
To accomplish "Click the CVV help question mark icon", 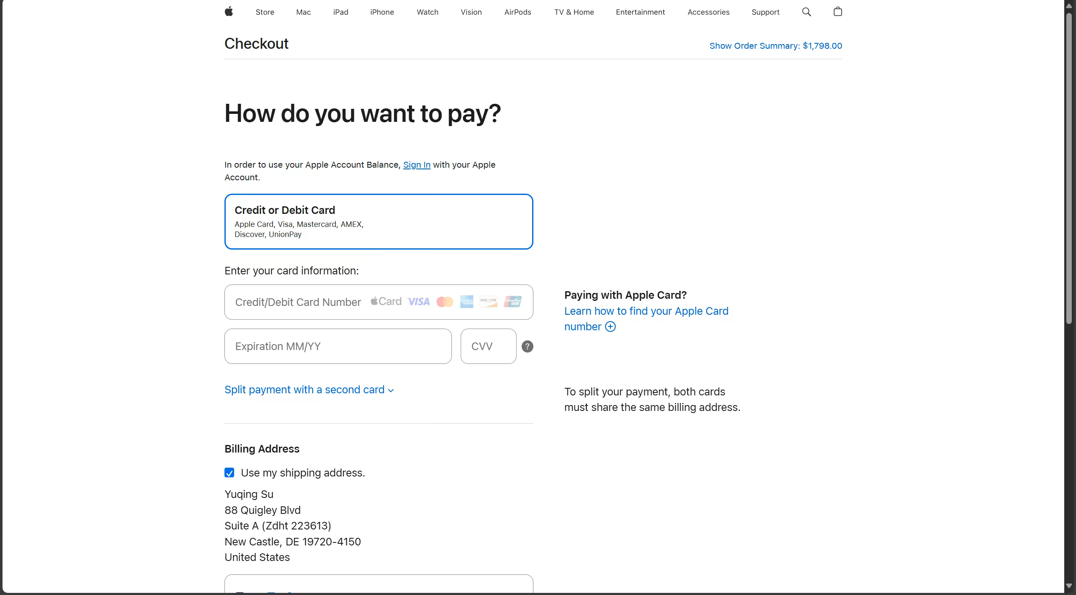I will [x=527, y=347].
